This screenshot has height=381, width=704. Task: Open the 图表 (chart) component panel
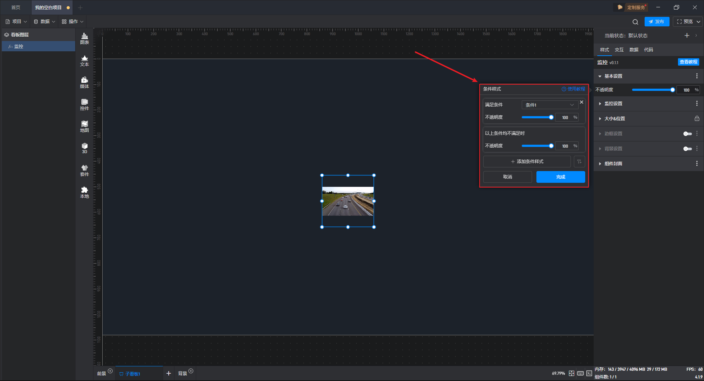[x=84, y=38]
